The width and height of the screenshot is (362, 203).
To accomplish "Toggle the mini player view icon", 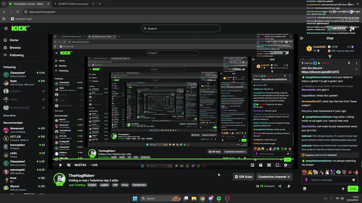I will [x=253, y=165].
